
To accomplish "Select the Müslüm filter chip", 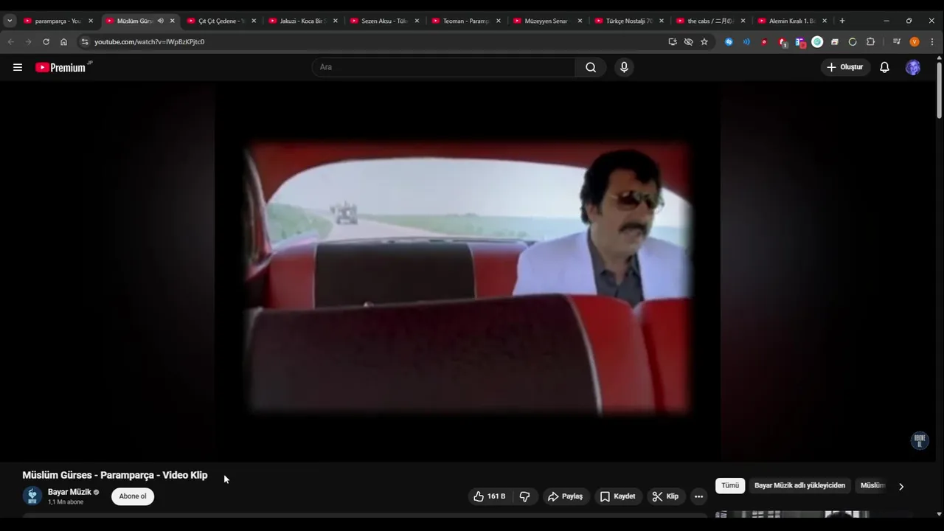I will click(x=872, y=486).
